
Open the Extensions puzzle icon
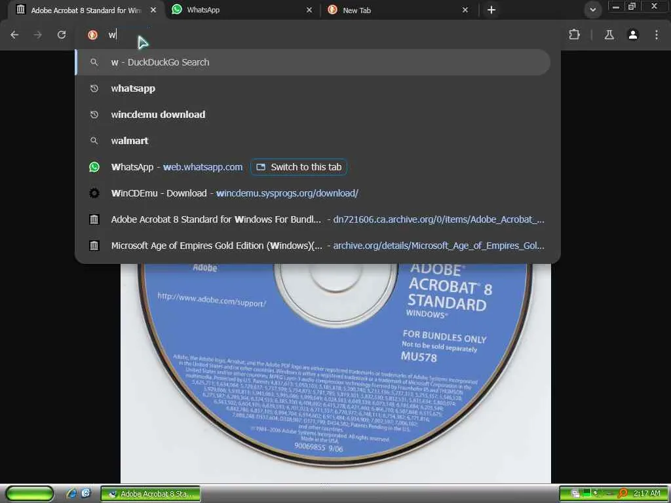574,35
